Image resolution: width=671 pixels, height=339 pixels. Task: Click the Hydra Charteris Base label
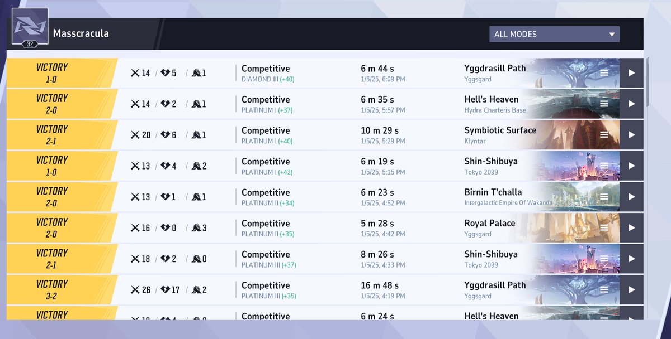pyautogui.click(x=495, y=110)
